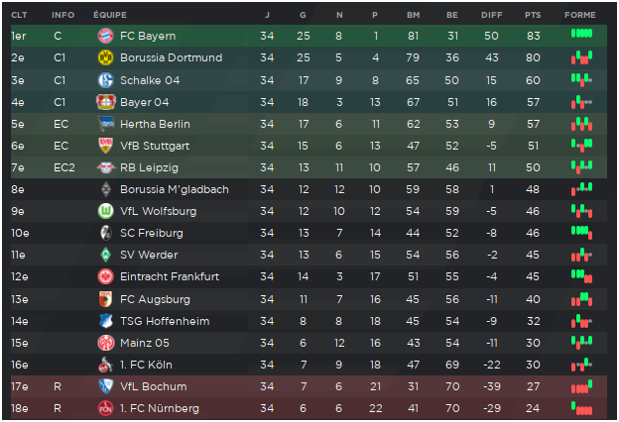Click the ÉQUIPE column header
The height and width of the screenshot is (422, 619).
tap(110, 15)
